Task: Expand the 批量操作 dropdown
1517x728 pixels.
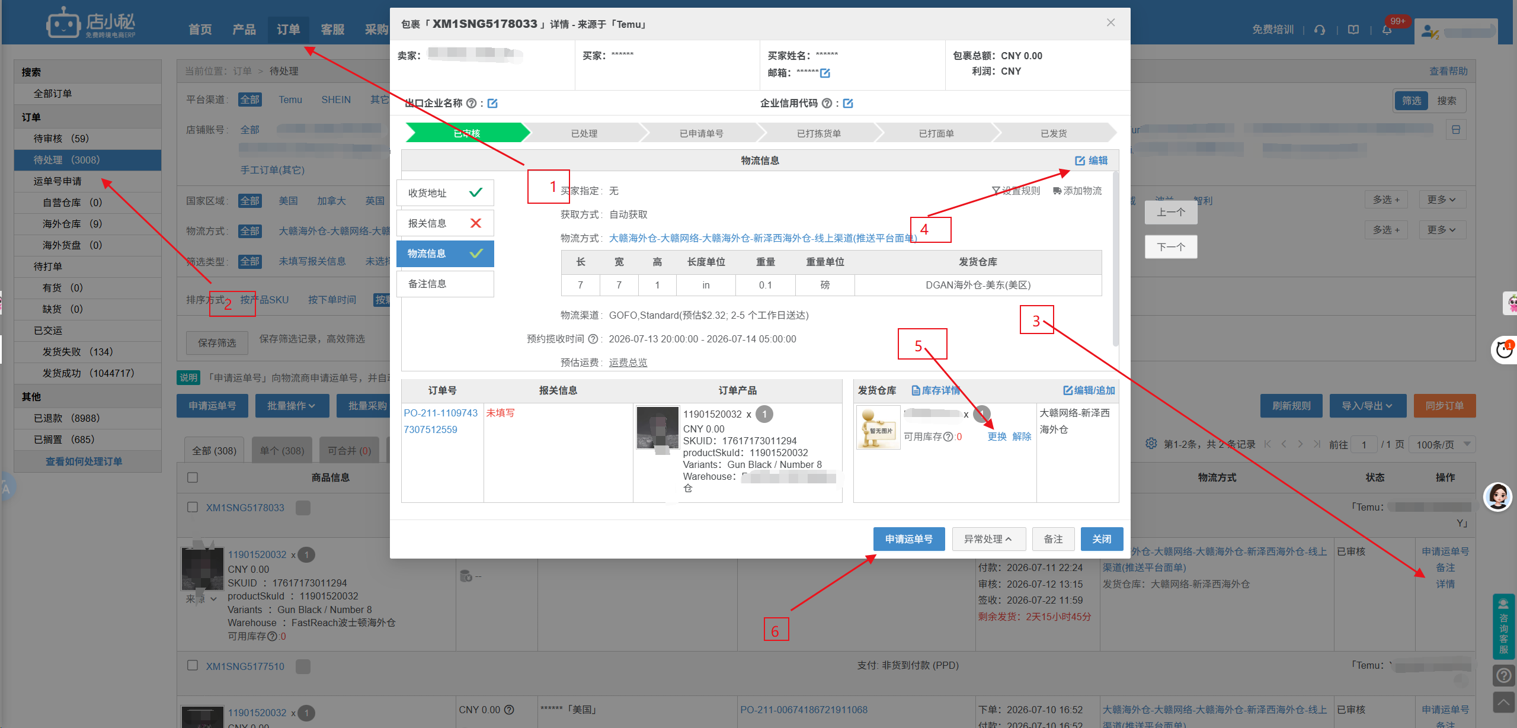Action: coord(291,406)
